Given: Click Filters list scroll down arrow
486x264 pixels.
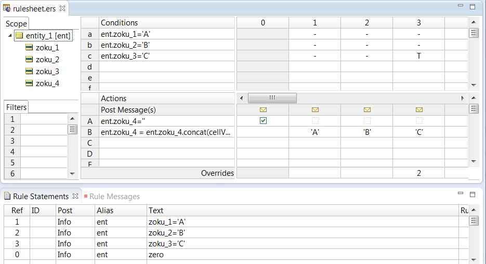Looking at the screenshot, I should (x=72, y=174).
